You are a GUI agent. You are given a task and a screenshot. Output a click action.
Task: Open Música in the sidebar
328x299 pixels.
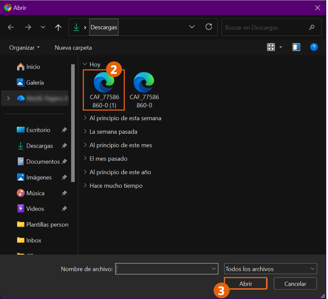point(31,193)
